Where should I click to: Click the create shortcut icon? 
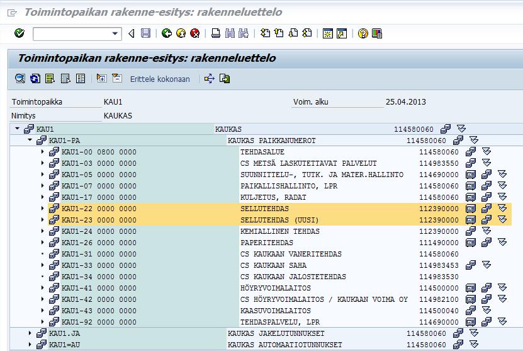pyautogui.click(x=342, y=33)
